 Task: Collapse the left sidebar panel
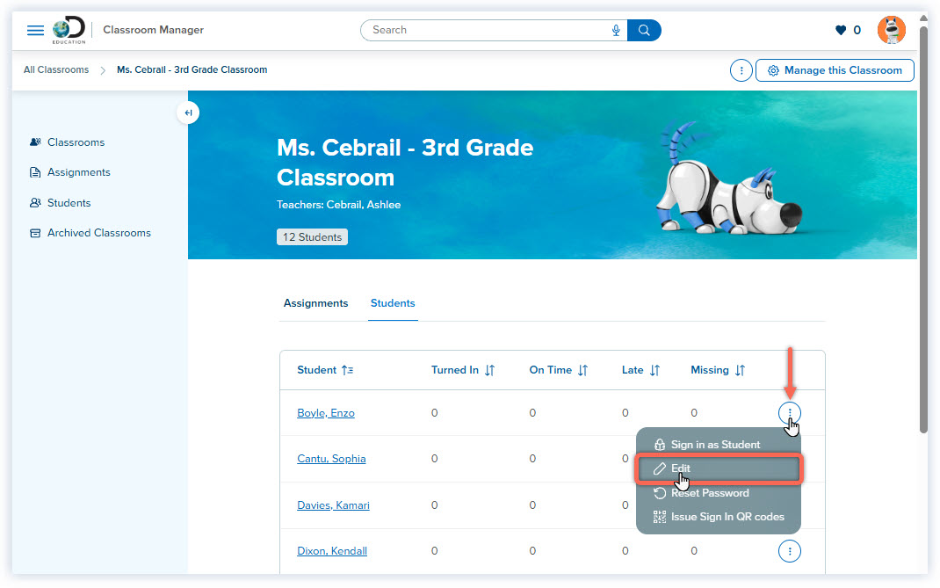(188, 113)
